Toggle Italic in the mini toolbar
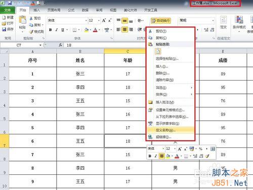Viewport: 253px width, 190px height. point(155,156)
